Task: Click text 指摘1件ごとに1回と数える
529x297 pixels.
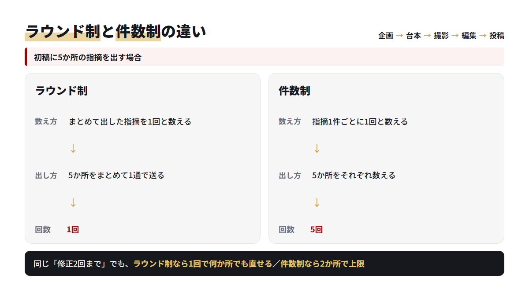Action: (360, 121)
